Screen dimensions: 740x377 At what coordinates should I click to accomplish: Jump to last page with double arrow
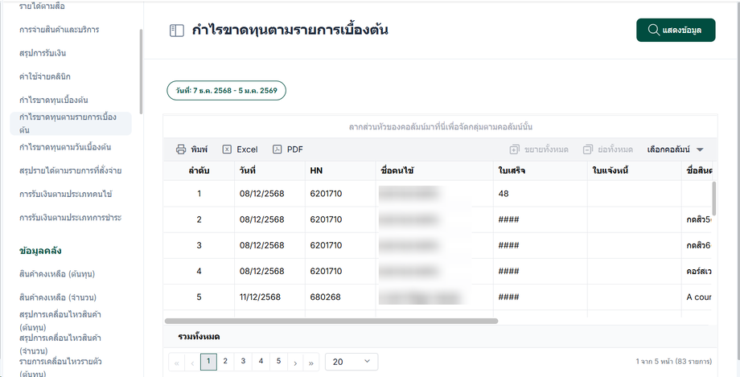[x=312, y=363]
